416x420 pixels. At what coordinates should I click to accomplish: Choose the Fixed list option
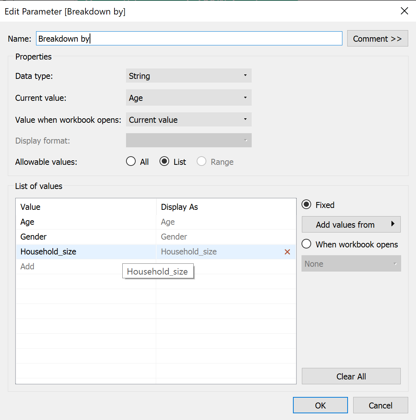pos(306,205)
